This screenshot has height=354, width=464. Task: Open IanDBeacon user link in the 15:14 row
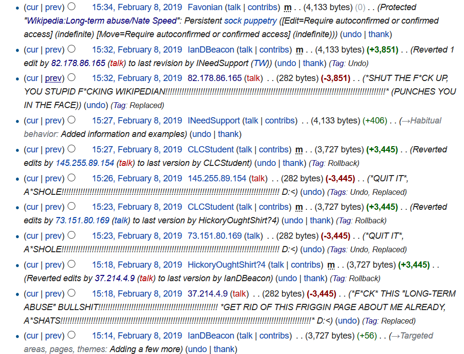pos(211,336)
